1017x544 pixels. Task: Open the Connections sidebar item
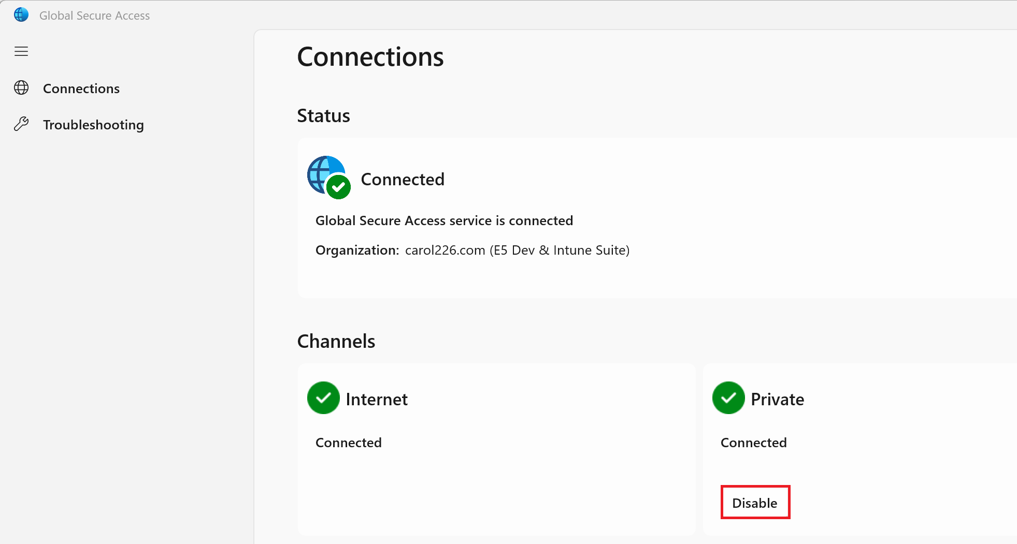pos(81,89)
